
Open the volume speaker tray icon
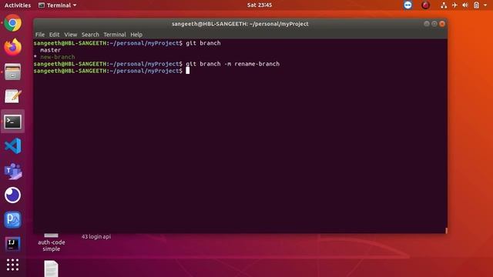coord(465,5)
